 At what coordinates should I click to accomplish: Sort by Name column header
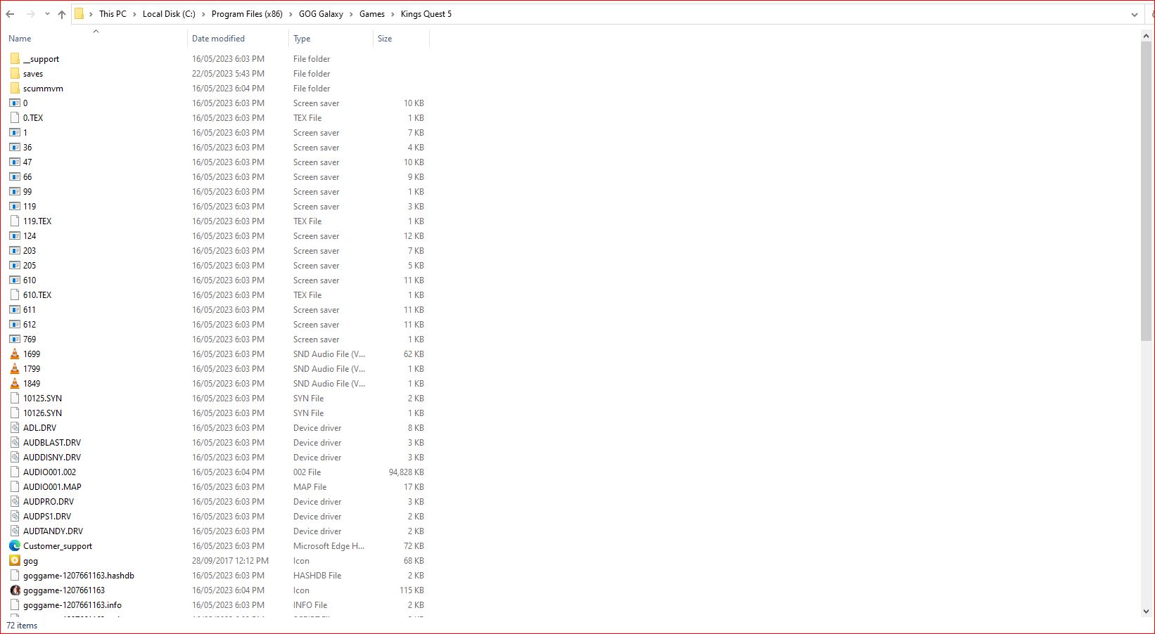point(20,39)
